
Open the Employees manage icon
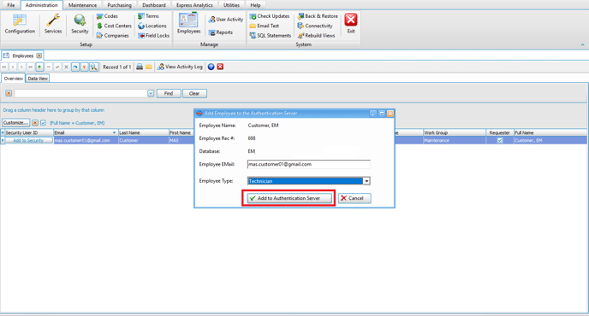[x=188, y=23]
